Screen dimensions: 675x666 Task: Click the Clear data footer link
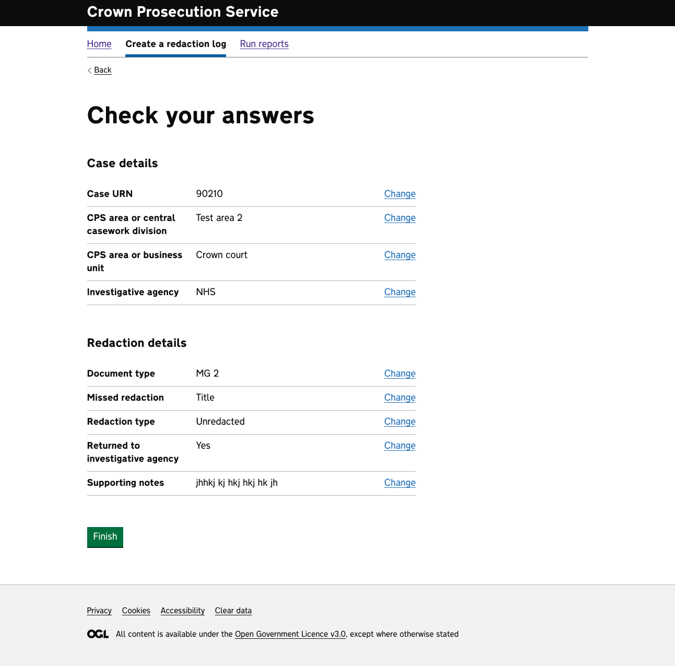pyautogui.click(x=233, y=611)
